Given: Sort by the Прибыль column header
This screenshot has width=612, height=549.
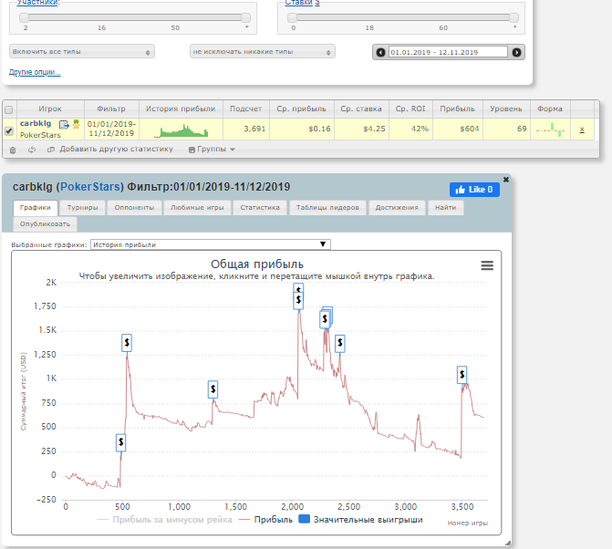Looking at the screenshot, I should (x=458, y=109).
